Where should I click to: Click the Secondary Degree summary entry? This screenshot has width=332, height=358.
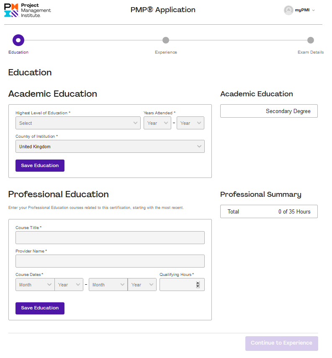[268, 111]
